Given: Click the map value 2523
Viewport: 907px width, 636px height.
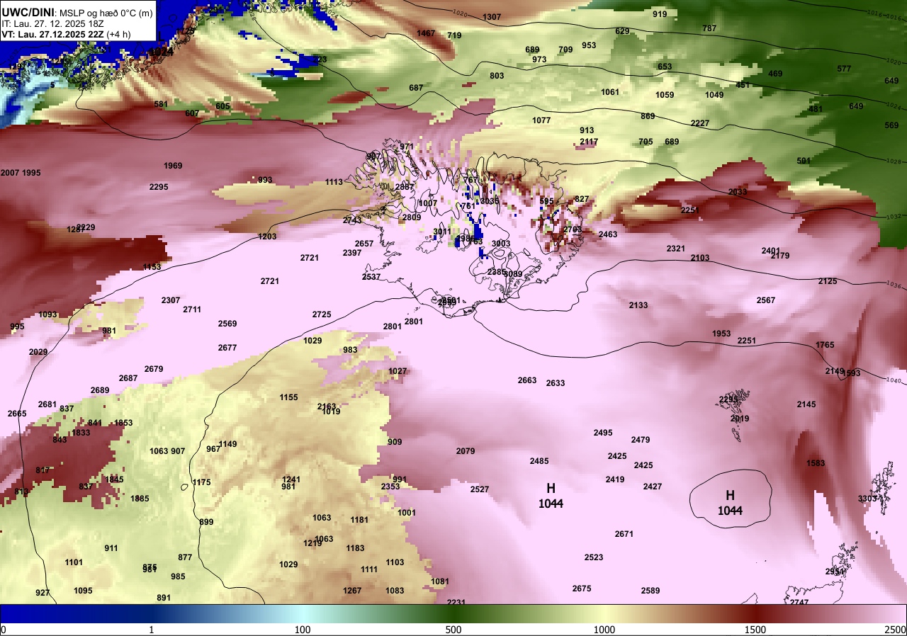Looking at the screenshot, I should pos(594,557).
